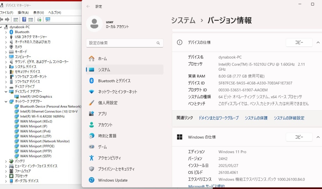Image resolution: width=322 pixels, height=189 pixels.
Task: Collapse the ディスプレイ アダプター node
Action: point(6,92)
